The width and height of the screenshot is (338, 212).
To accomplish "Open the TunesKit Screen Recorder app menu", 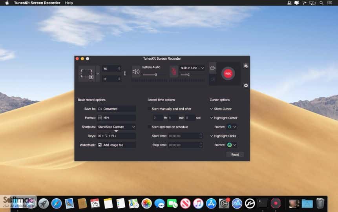I will [37, 3].
